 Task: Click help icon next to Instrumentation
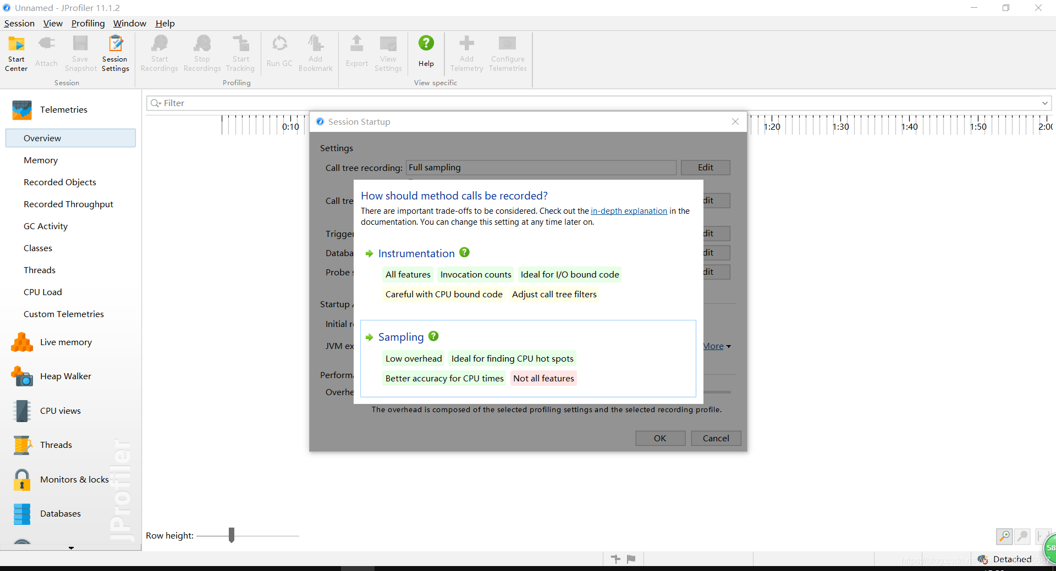tap(465, 252)
